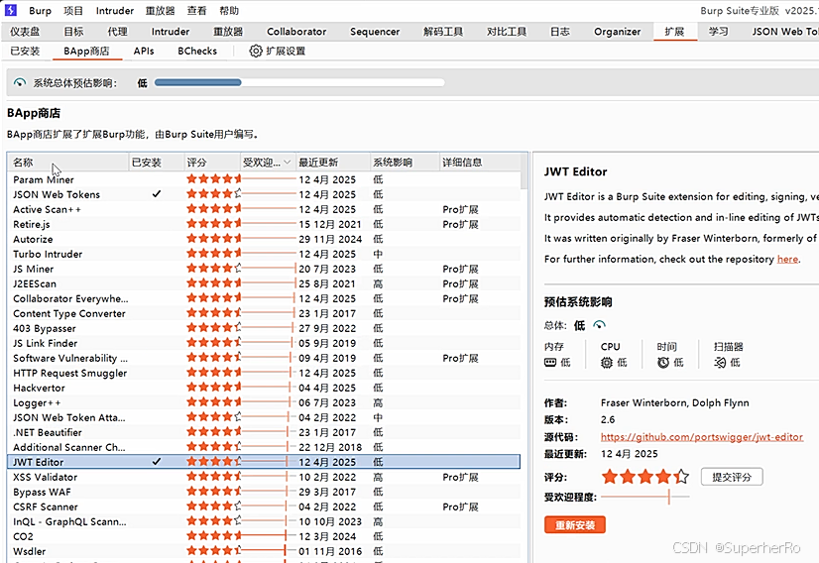
Task: Click the refresh icon beside 总体: 低
Action: point(600,325)
